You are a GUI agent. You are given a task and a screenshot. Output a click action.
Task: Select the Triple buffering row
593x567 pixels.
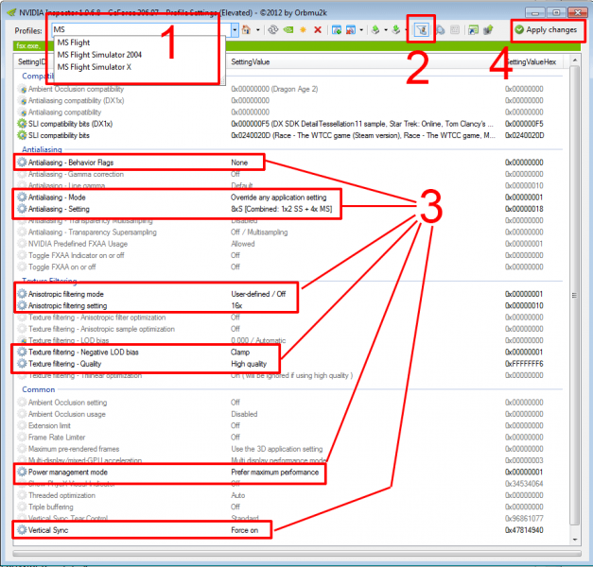[291, 507]
